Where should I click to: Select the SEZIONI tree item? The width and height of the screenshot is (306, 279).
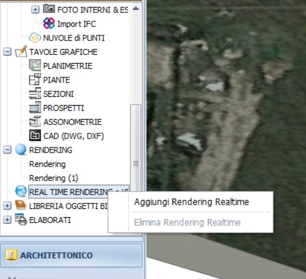click(58, 94)
